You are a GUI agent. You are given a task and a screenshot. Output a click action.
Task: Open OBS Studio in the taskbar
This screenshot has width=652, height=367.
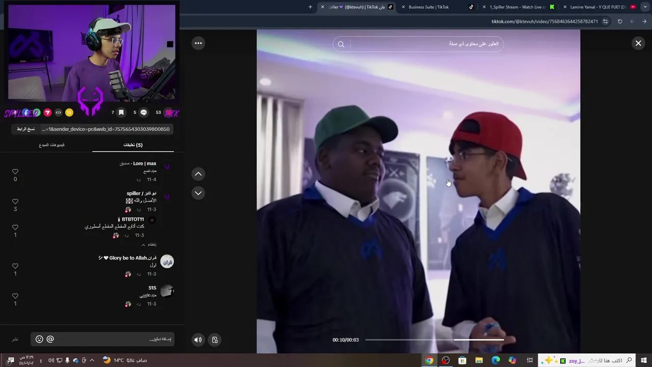click(446, 360)
